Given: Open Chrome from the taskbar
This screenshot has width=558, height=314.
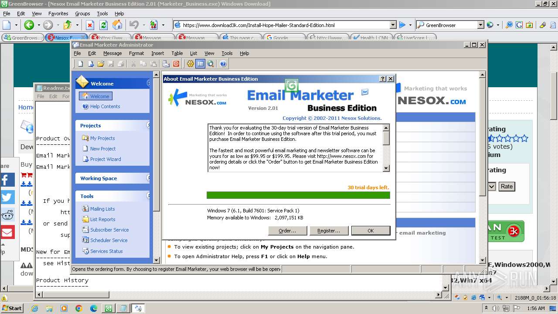Looking at the screenshot, I should click(x=78, y=308).
